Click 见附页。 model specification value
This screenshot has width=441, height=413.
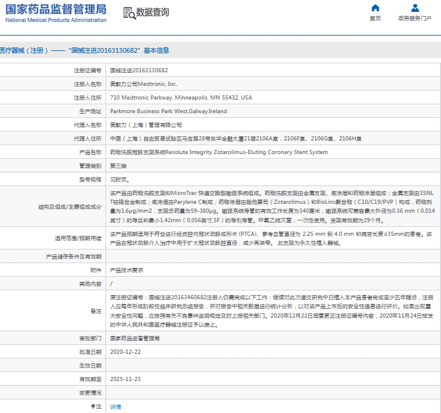tap(120, 180)
